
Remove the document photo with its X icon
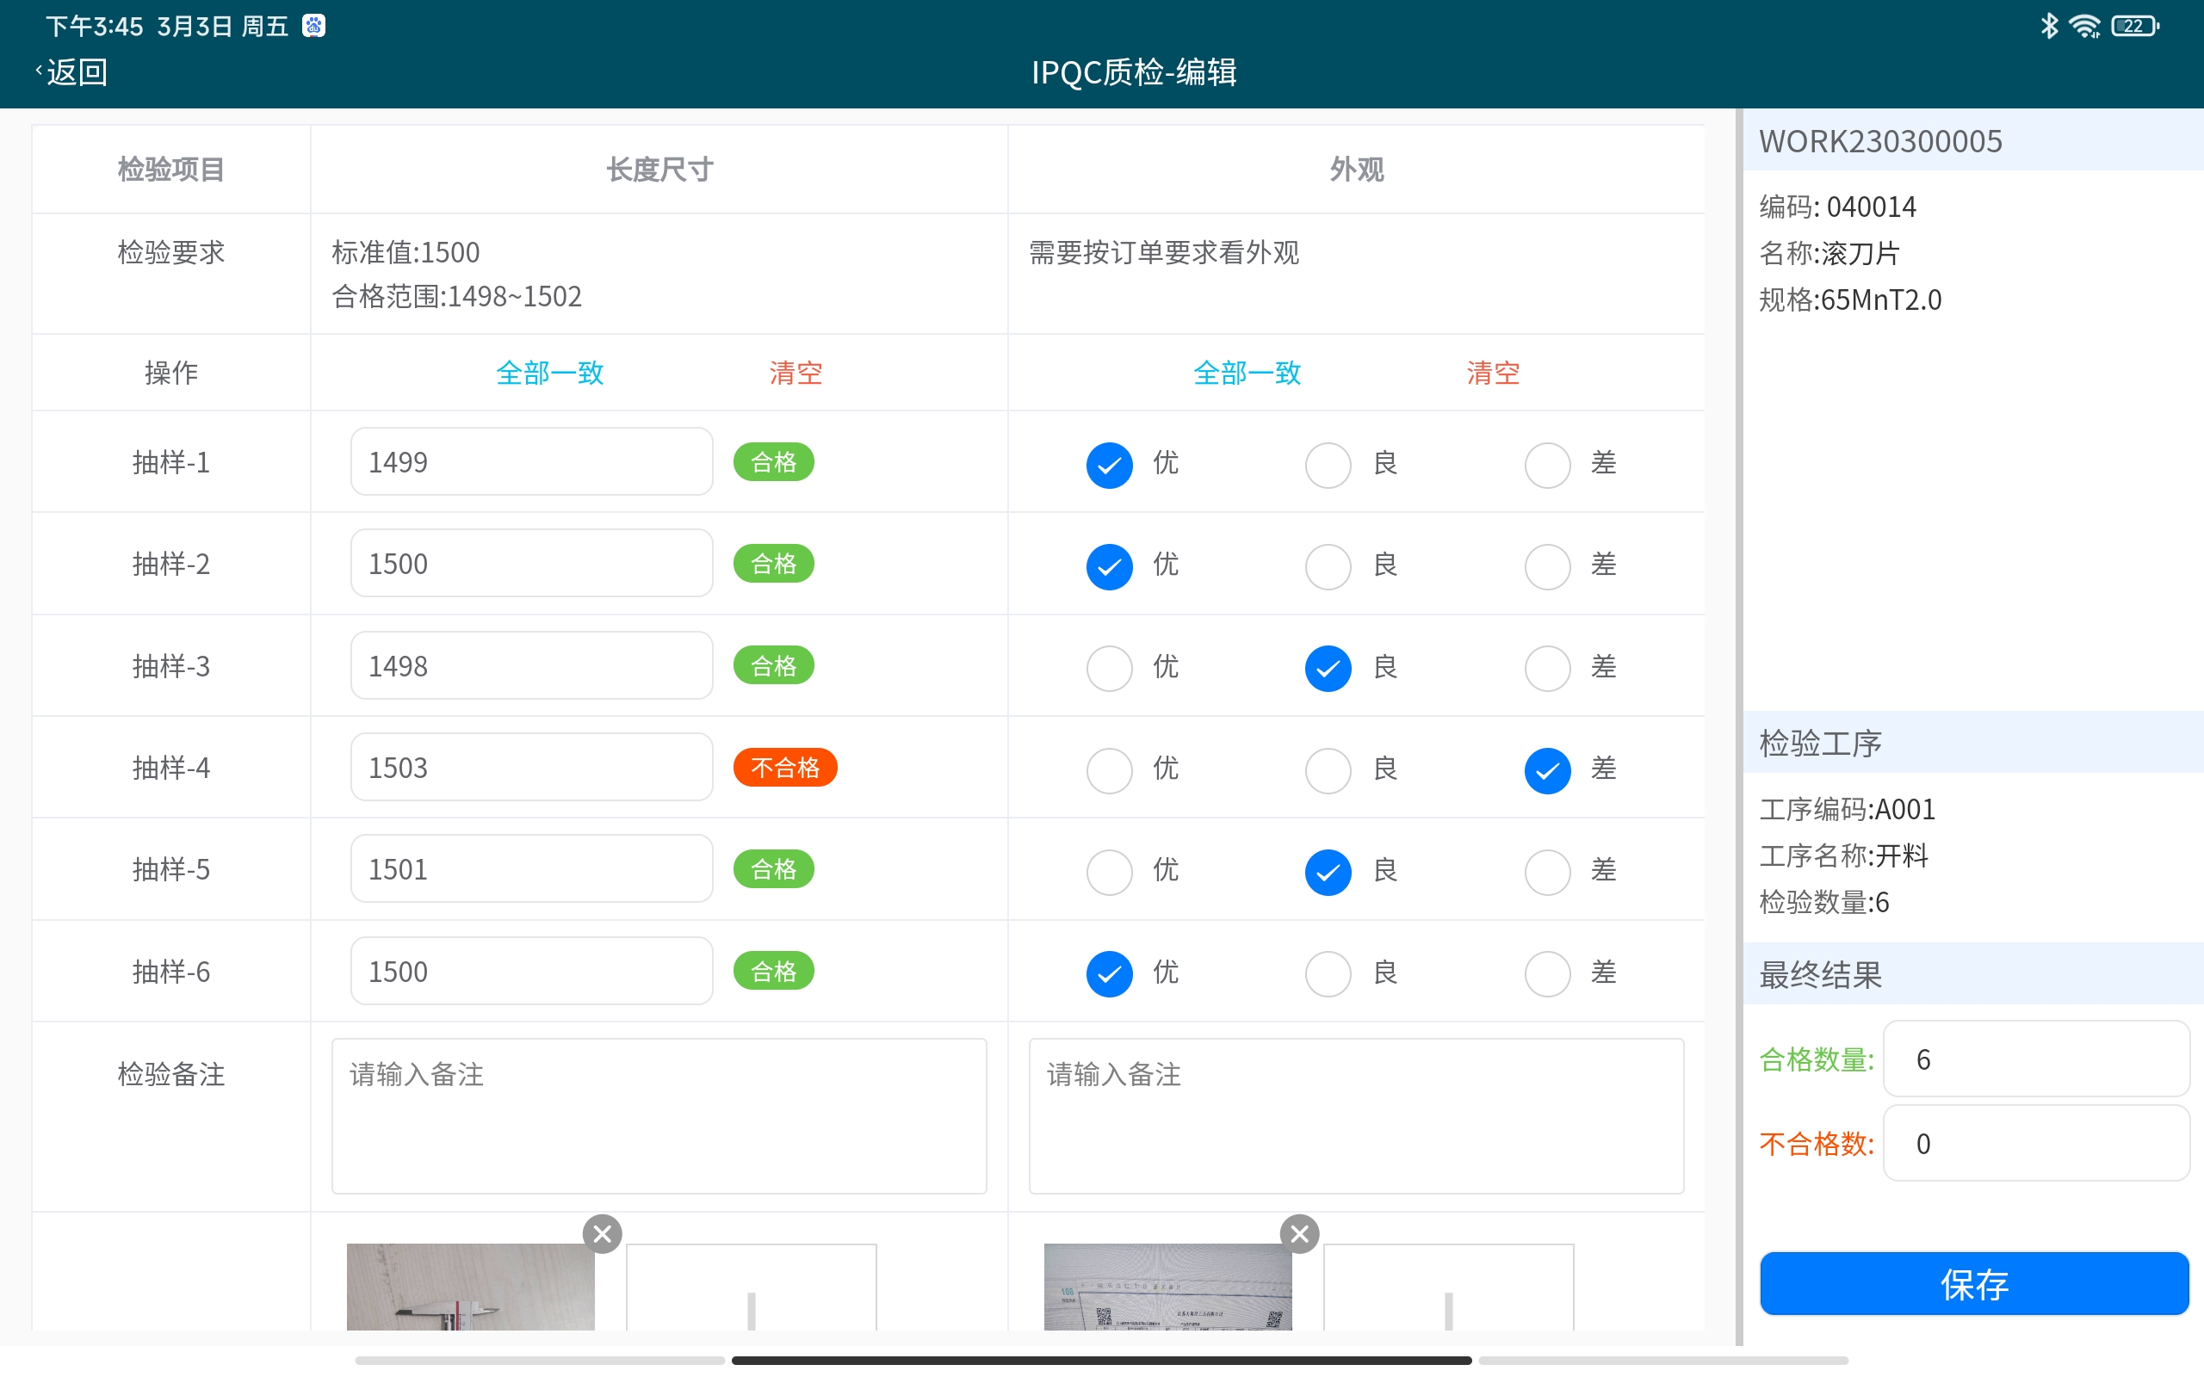(x=1300, y=1234)
